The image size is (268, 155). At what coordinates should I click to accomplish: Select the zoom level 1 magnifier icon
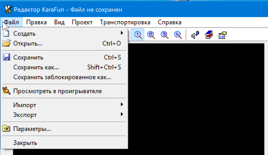coord(137,34)
